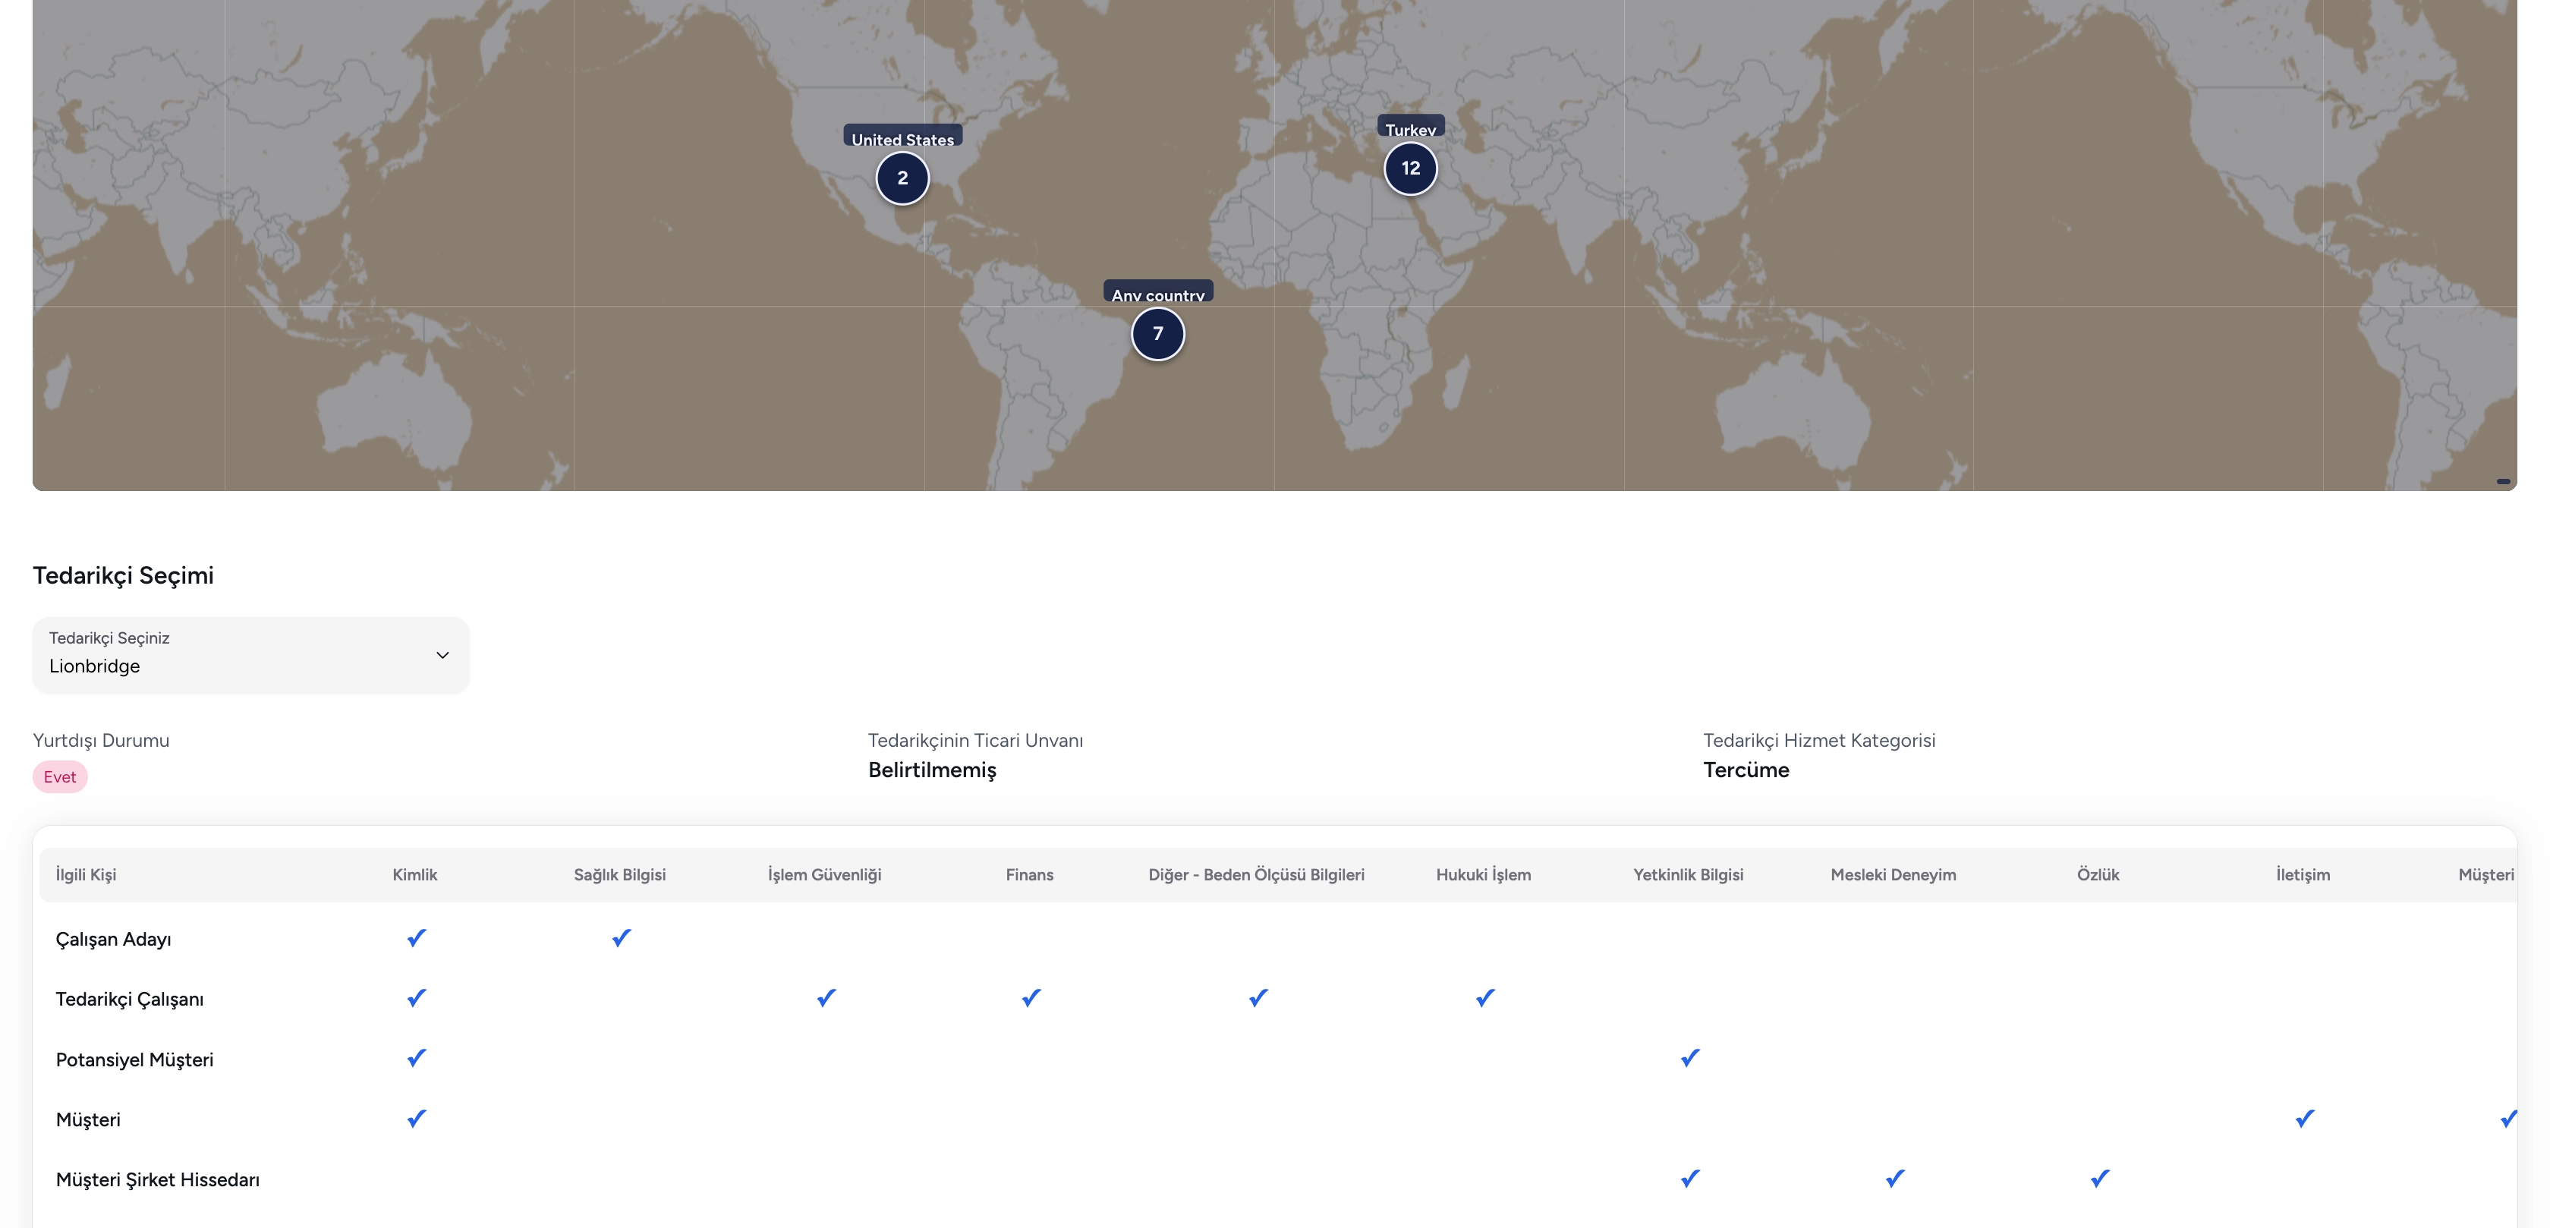Click the small indicator at map's bottom-right corner
Screen dimensions: 2550x1228
click(2502, 481)
